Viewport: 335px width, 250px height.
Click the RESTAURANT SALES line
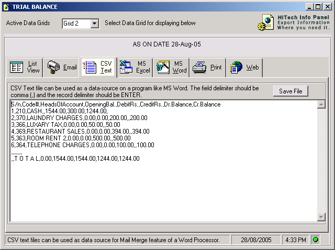tap(80, 132)
